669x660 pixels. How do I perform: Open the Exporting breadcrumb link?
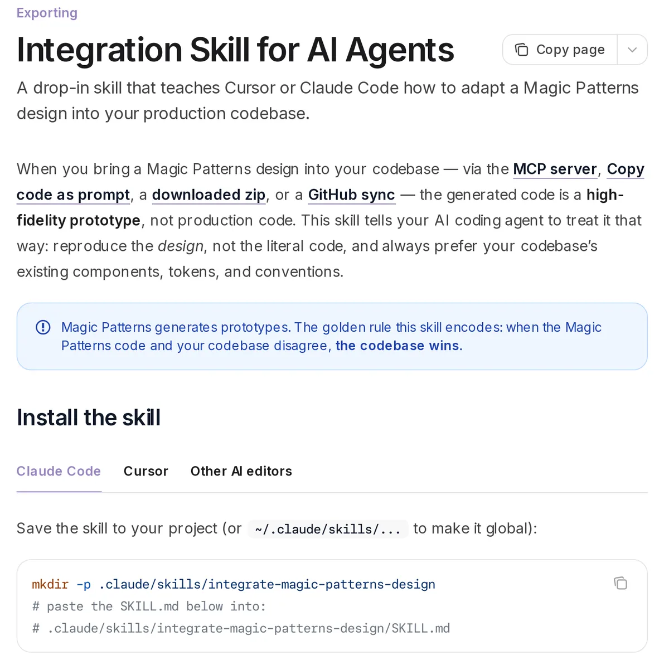tap(47, 13)
